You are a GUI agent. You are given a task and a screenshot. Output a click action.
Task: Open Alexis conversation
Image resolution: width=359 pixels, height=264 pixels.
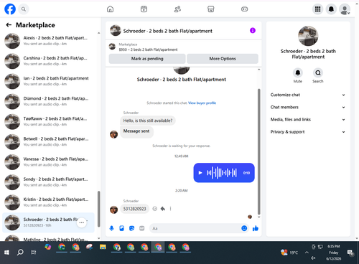pos(48,41)
